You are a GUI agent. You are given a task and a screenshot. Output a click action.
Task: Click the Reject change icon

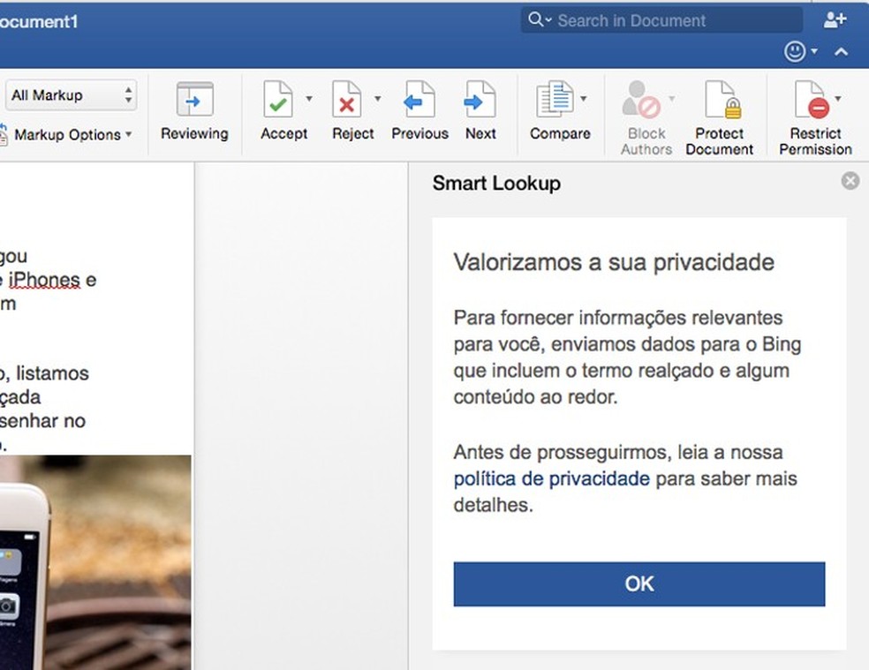347,101
